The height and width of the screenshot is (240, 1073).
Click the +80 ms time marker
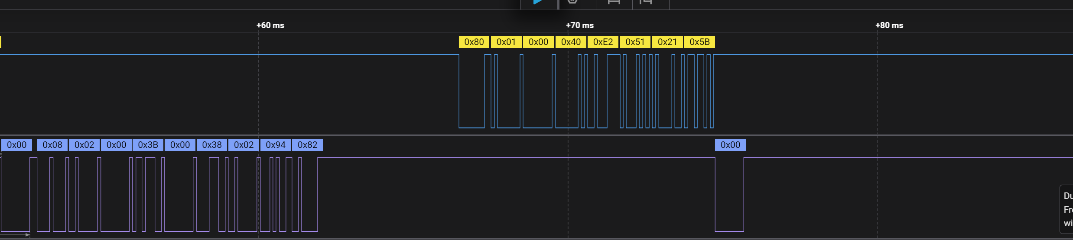pos(889,25)
